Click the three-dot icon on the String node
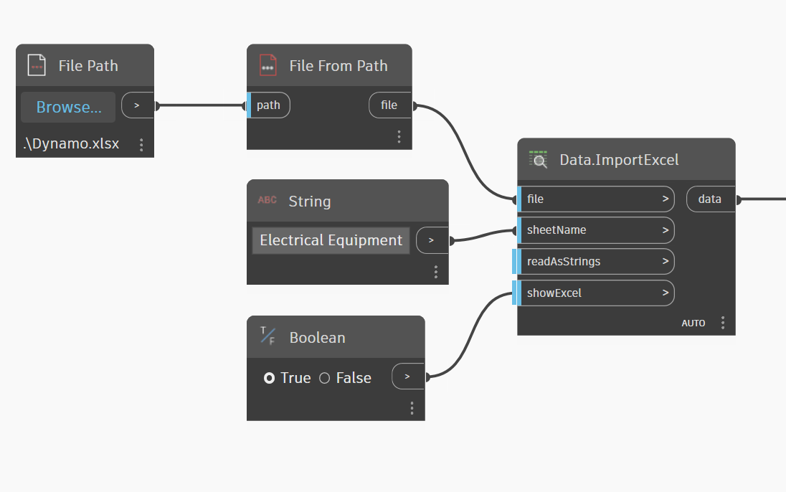This screenshot has height=492, width=786. [436, 271]
